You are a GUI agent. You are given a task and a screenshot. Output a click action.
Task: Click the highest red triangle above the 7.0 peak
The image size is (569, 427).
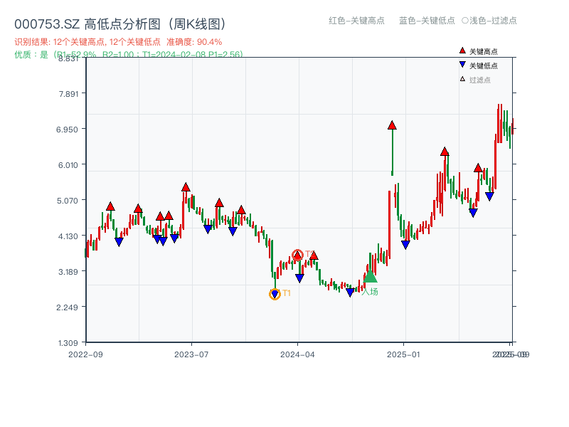(391, 125)
